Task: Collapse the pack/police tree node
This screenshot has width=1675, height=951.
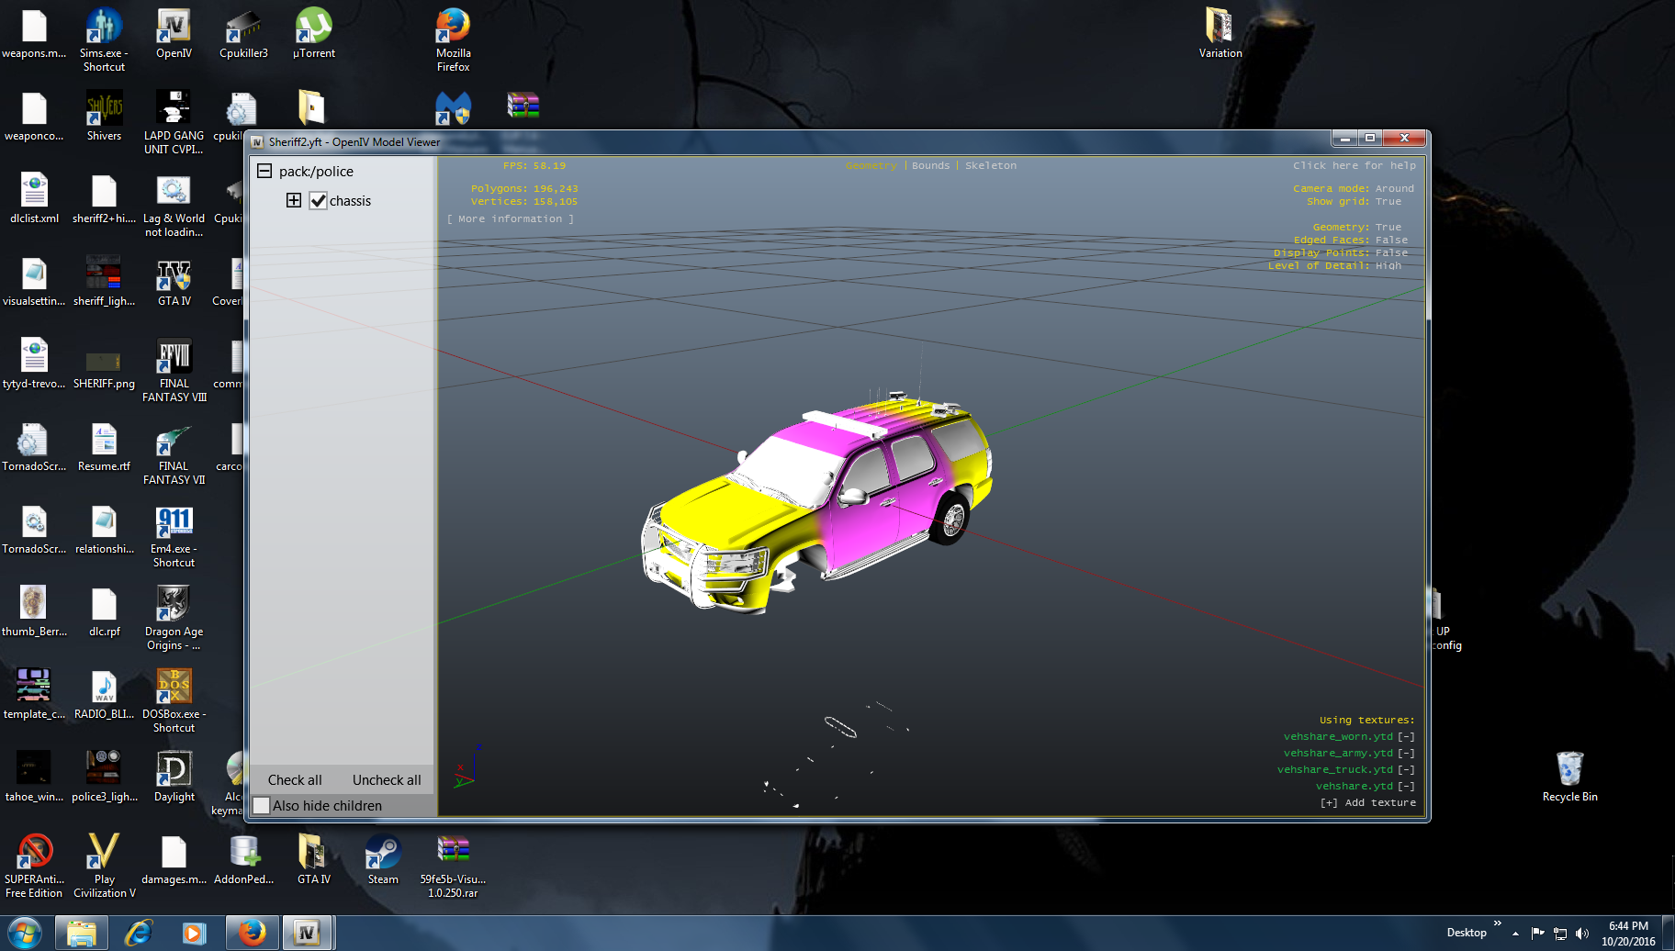Action: coord(264,171)
